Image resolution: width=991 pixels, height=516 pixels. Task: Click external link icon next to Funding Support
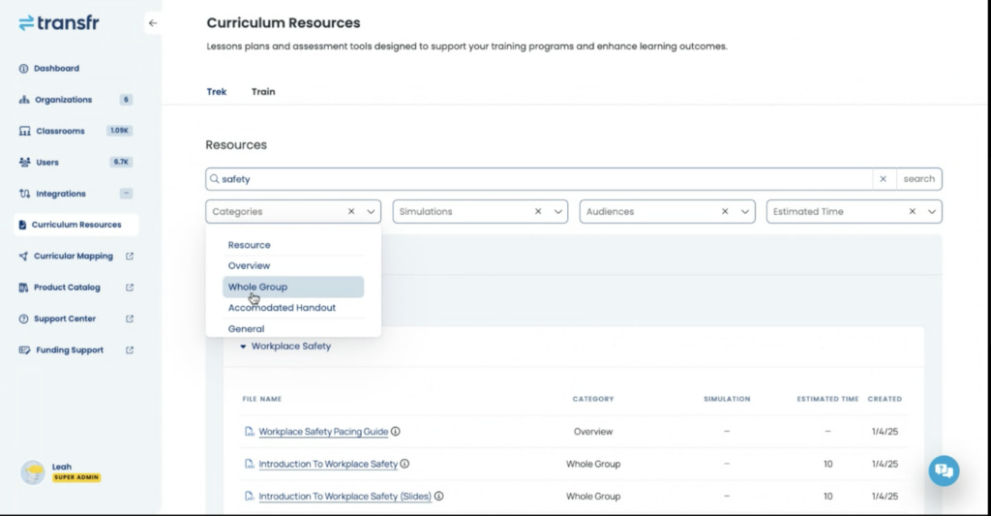[130, 350]
